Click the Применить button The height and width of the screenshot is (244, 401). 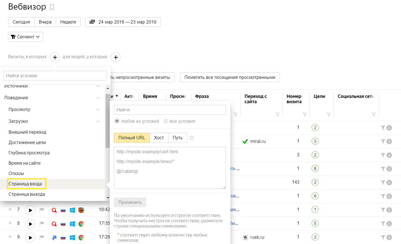130,202
